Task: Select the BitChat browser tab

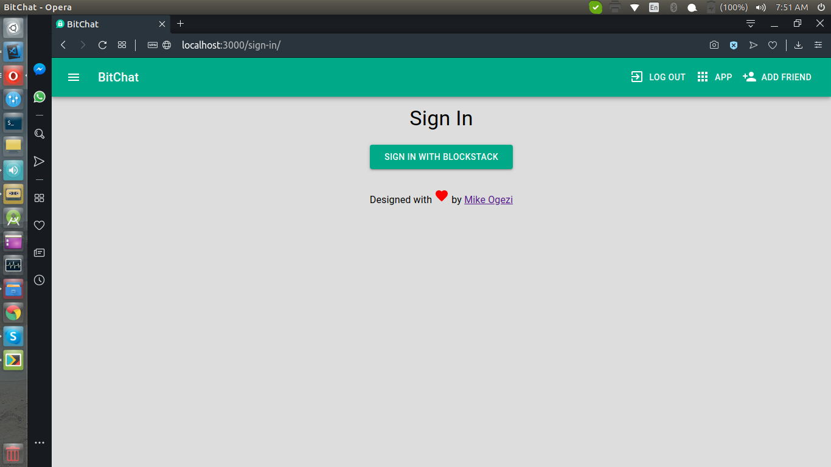Action: 111,24
